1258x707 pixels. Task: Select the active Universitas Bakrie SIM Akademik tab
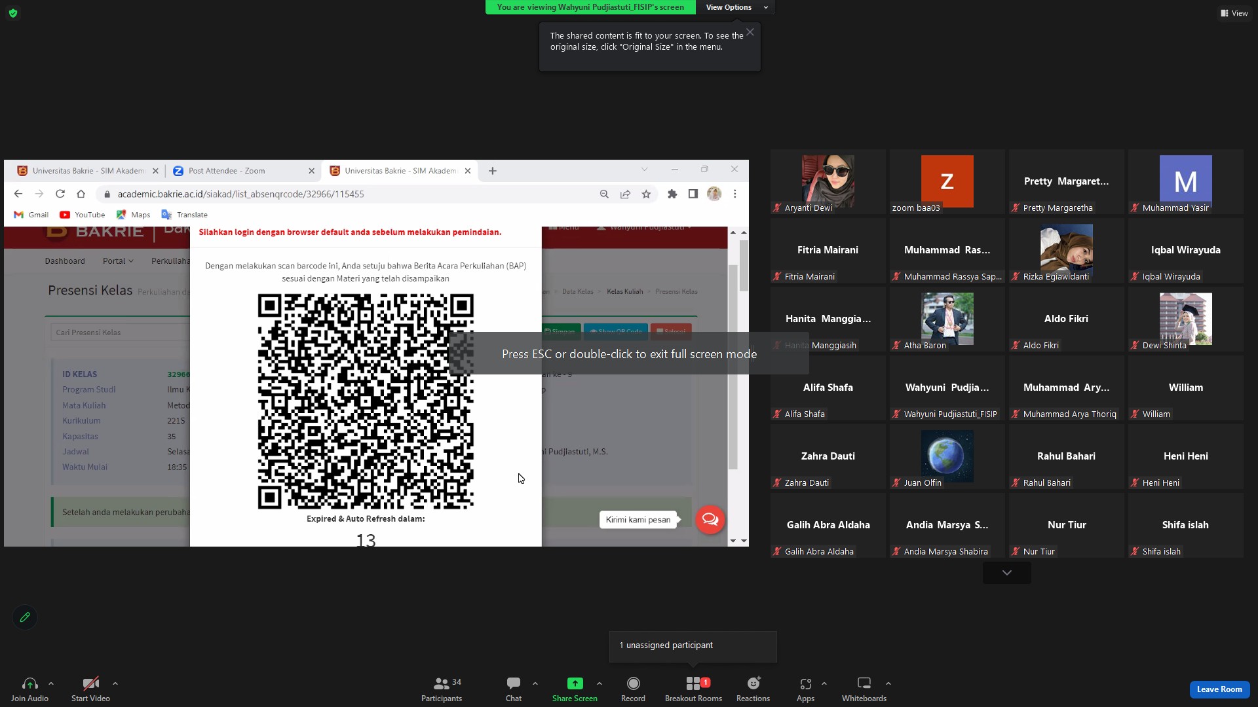400,171
